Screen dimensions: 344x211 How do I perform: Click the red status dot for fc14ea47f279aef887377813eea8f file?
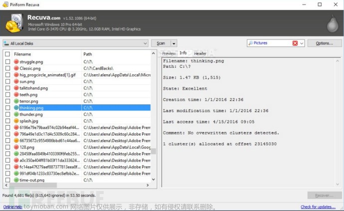click(16, 167)
